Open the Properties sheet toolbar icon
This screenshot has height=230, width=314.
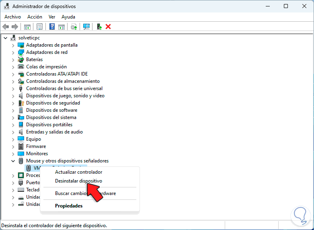click(39, 27)
